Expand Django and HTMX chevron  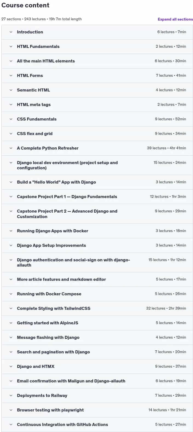11,367
